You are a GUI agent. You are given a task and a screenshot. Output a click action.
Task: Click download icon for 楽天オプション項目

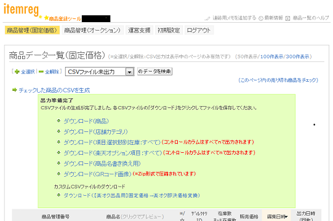[59, 152]
